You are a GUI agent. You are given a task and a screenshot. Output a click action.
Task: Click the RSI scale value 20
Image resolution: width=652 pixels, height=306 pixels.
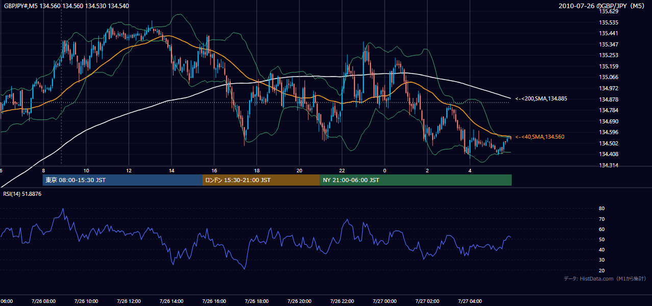click(x=602, y=270)
